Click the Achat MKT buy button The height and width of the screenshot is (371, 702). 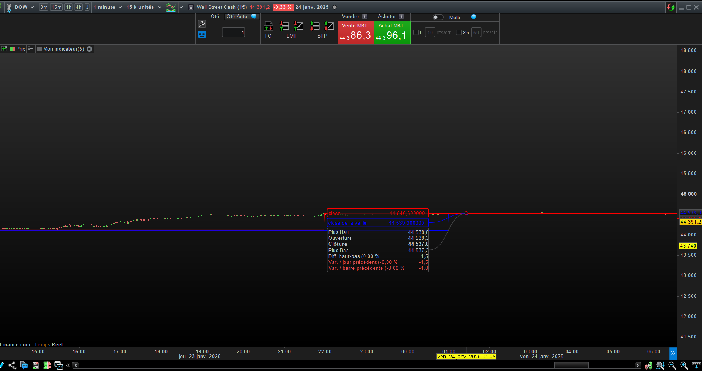(x=392, y=33)
